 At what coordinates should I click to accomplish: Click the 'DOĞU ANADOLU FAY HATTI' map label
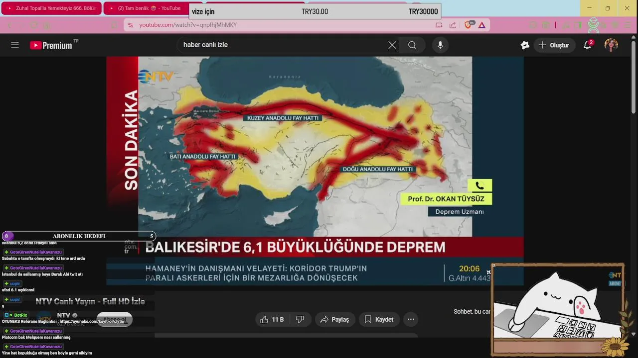coord(378,169)
